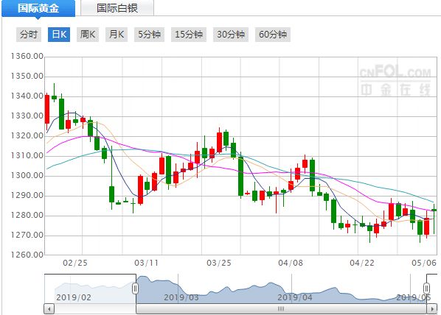Click the 03/11 date axis label
Screen dimensions: 441x315
(x=147, y=263)
